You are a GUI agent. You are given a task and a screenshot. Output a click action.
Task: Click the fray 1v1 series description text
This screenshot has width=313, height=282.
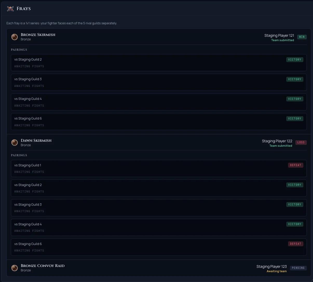[x=62, y=23]
